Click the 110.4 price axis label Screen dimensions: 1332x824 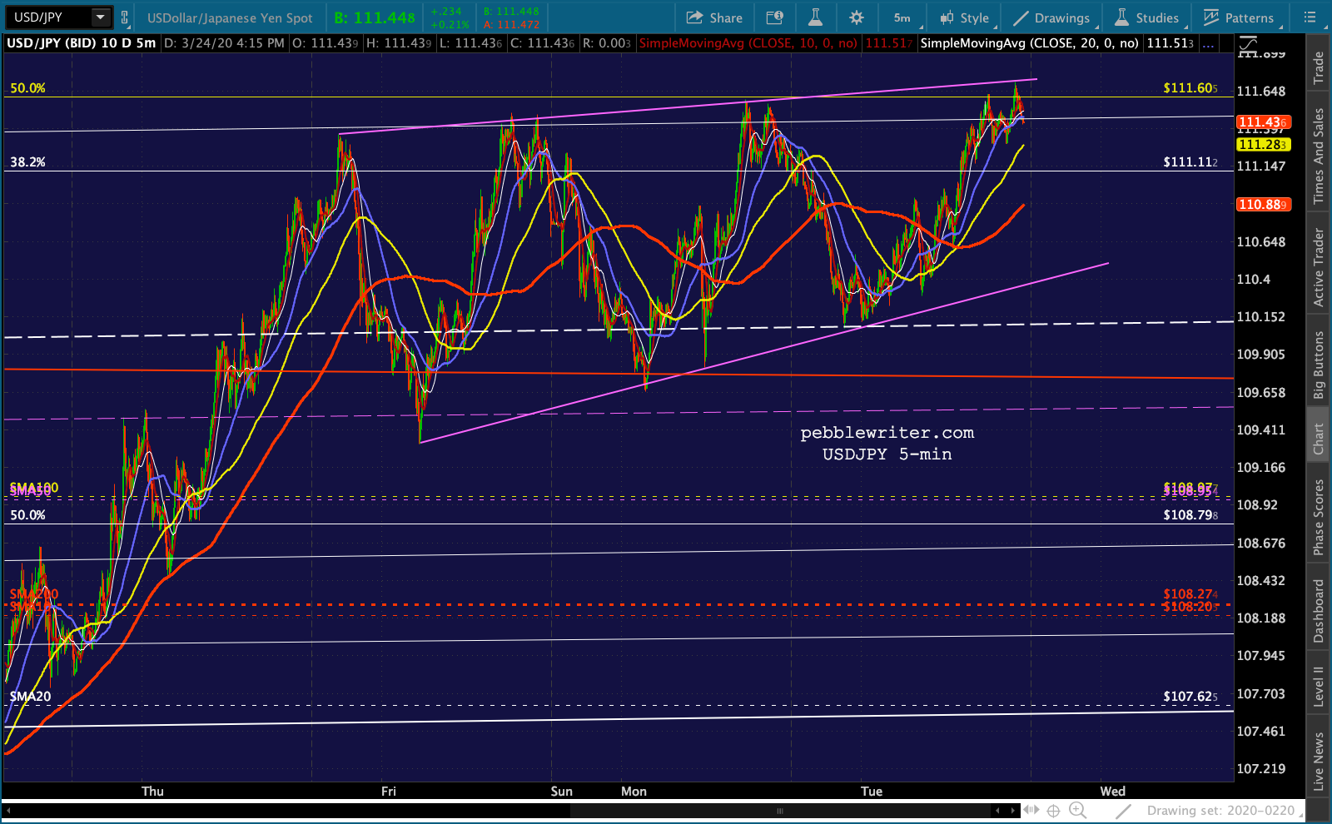click(x=1254, y=280)
